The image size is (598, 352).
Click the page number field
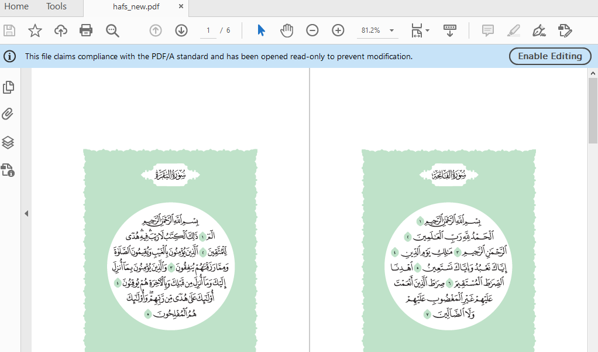(x=208, y=30)
